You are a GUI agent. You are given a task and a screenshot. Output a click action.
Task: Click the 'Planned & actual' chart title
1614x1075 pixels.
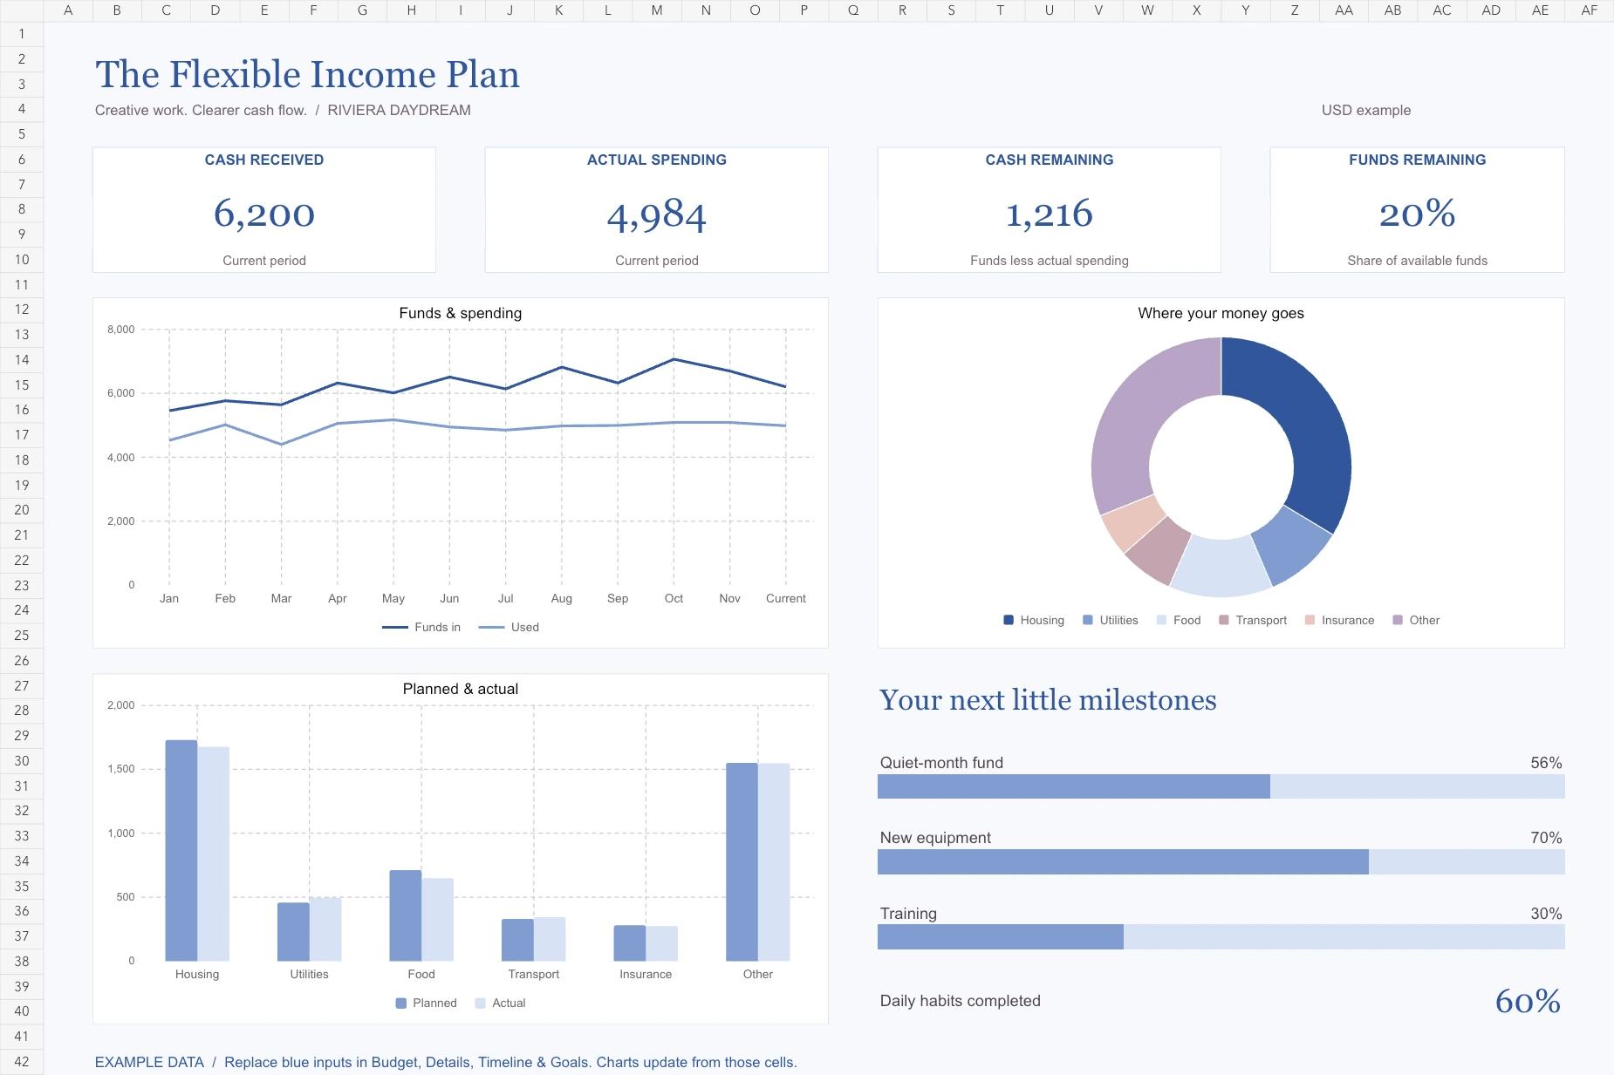pos(461,689)
